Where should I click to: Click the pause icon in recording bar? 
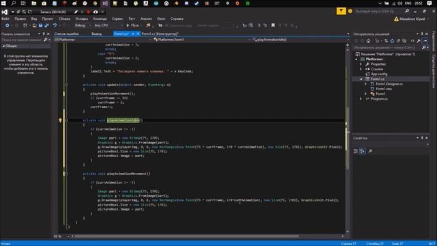[x=82, y=12]
